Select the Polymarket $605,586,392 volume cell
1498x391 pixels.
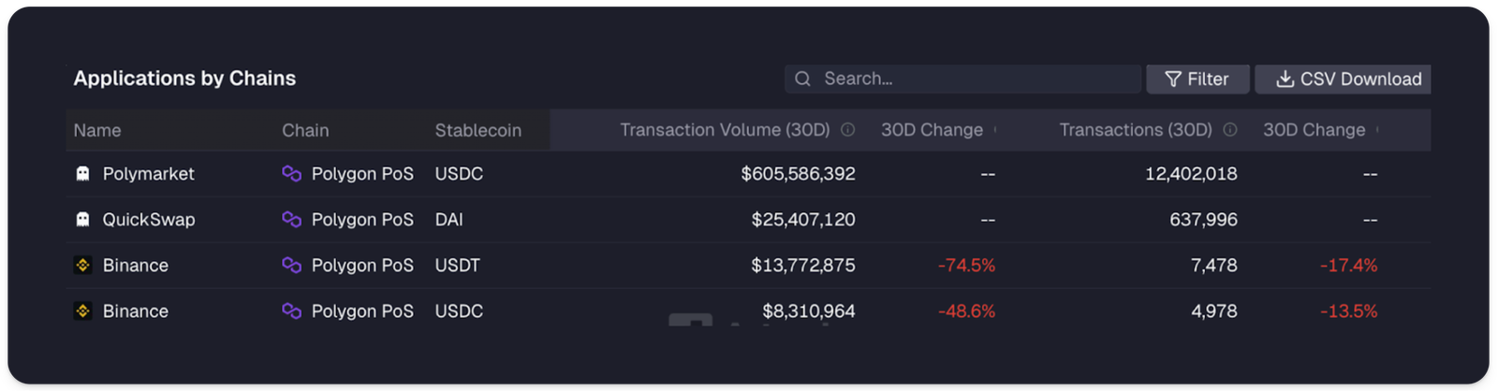pos(798,174)
